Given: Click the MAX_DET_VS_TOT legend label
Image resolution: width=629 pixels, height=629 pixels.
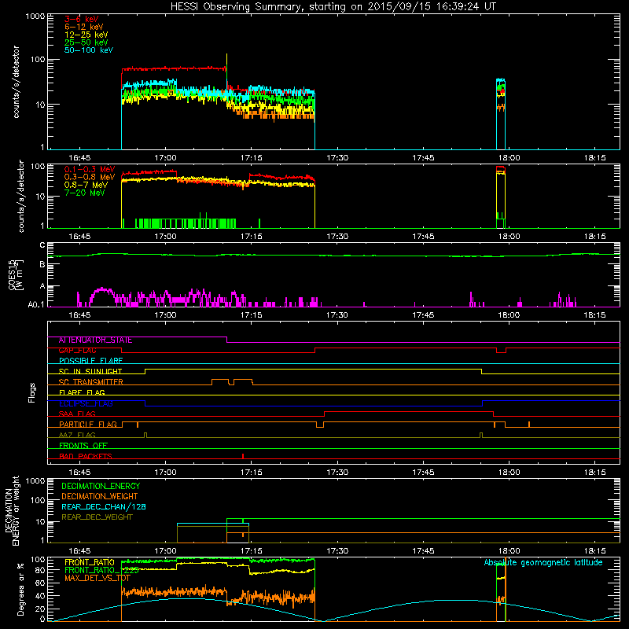Looking at the screenshot, I should click(x=97, y=578).
